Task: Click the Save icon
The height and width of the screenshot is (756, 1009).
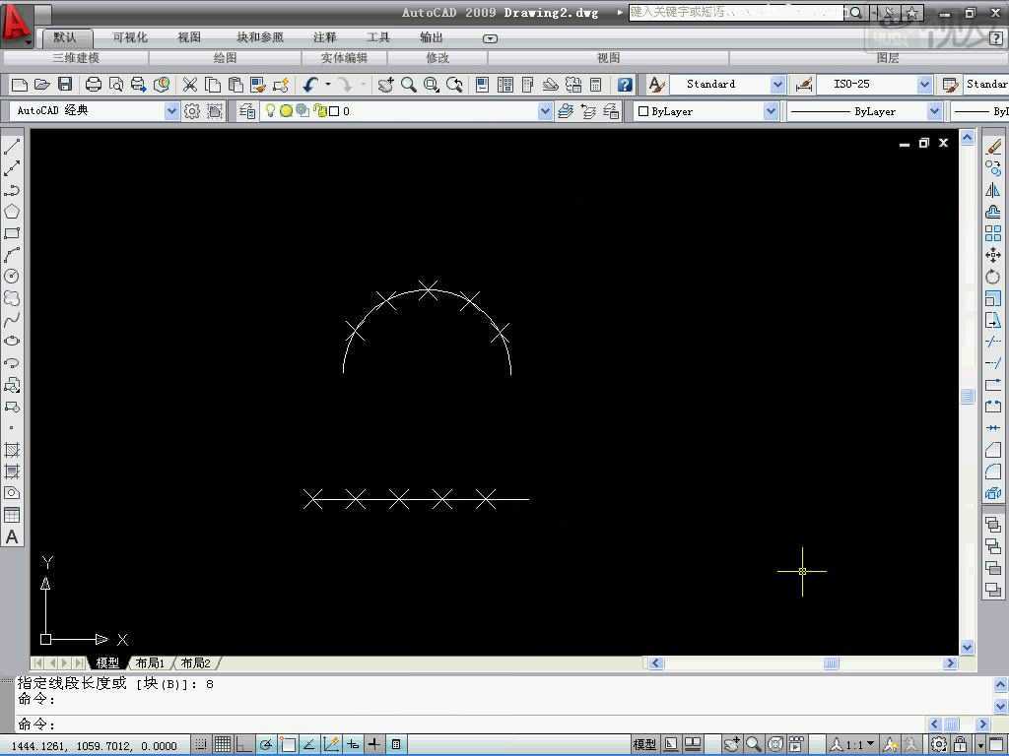Action: (64, 85)
